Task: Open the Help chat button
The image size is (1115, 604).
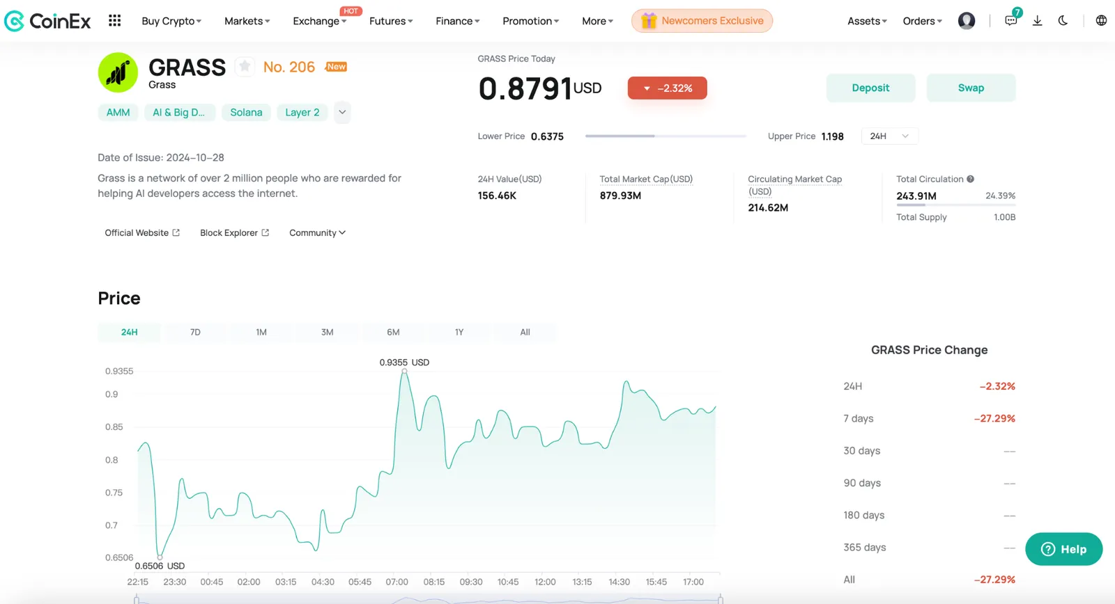Action: (x=1063, y=549)
